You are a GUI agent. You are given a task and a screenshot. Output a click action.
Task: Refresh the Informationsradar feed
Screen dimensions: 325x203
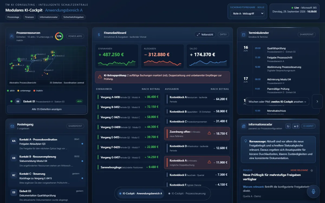coord(288,126)
